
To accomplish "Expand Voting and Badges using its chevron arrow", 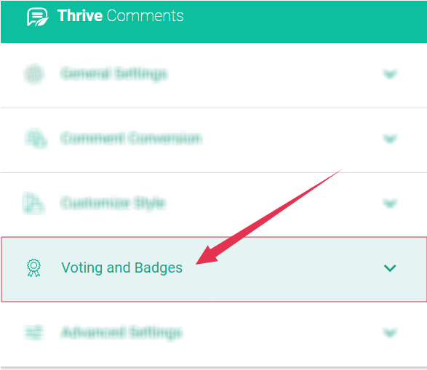I will pos(390,268).
